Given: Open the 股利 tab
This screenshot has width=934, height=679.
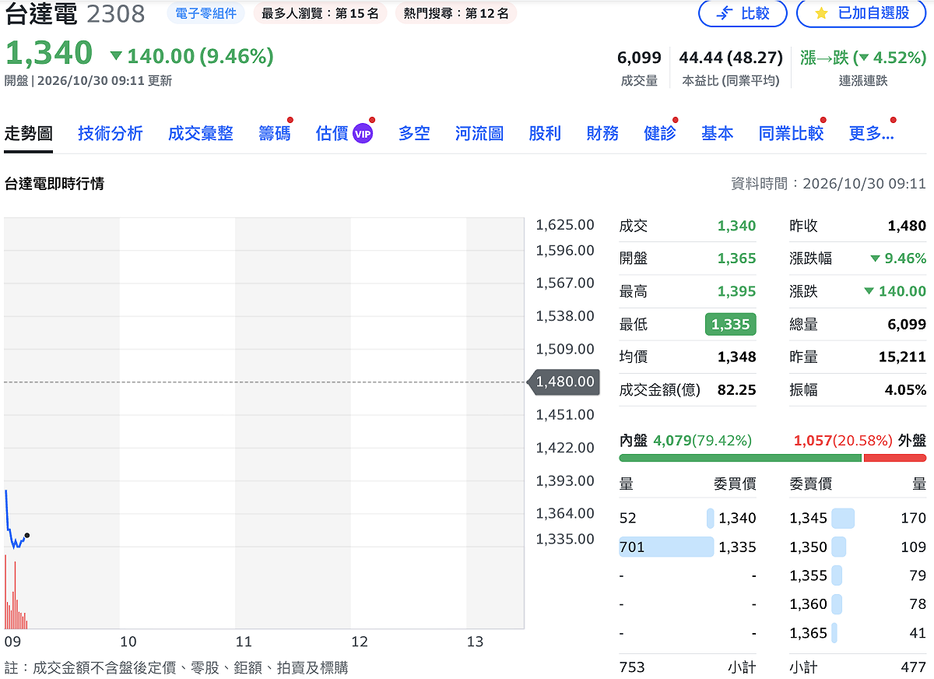Looking at the screenshot, I should (x=545, y=133).
